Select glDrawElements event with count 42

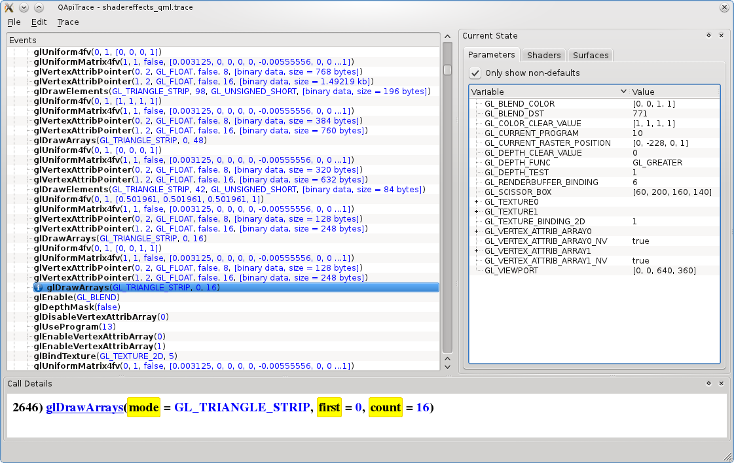click(230, 190)
